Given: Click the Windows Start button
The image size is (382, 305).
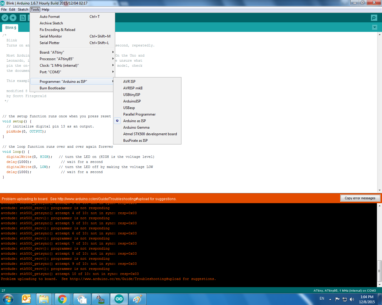Looking at the screenshot, I should tap(8, 299).
